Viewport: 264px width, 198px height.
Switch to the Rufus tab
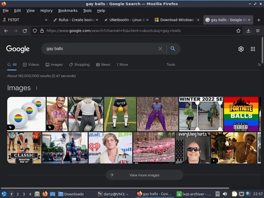coord(76,20)
